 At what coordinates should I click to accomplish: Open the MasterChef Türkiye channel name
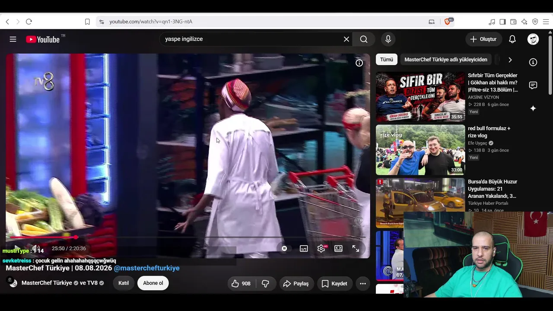coord(47,283)
